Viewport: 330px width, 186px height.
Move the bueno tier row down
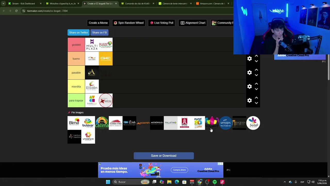[256, 61]
